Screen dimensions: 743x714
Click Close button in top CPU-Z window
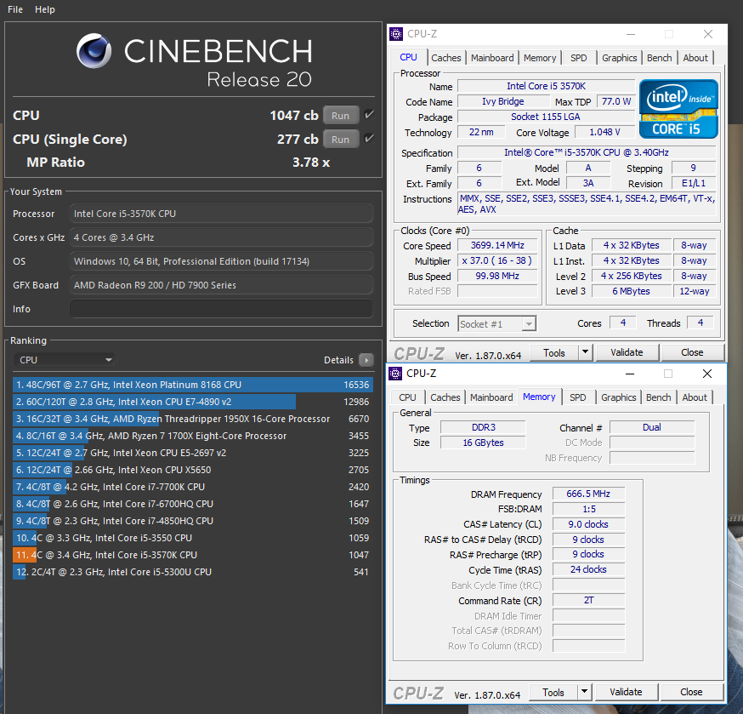[692, 352]
